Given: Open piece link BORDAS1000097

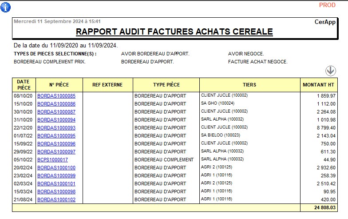Looking at the screenshot, I should [x=56, y=152].
